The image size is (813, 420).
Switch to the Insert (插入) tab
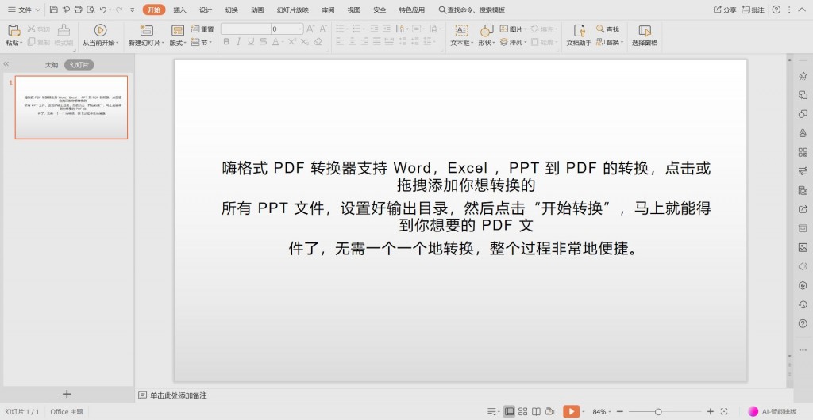click(x=180, y=10)
